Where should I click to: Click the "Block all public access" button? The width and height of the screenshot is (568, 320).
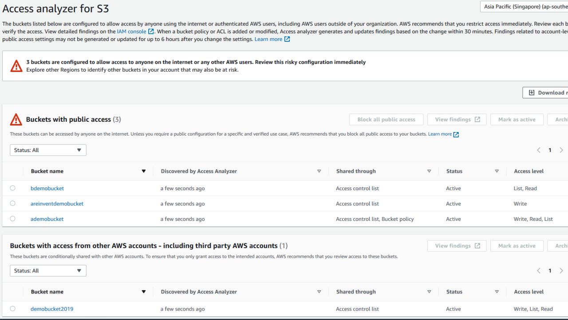(x=386, y=119)
